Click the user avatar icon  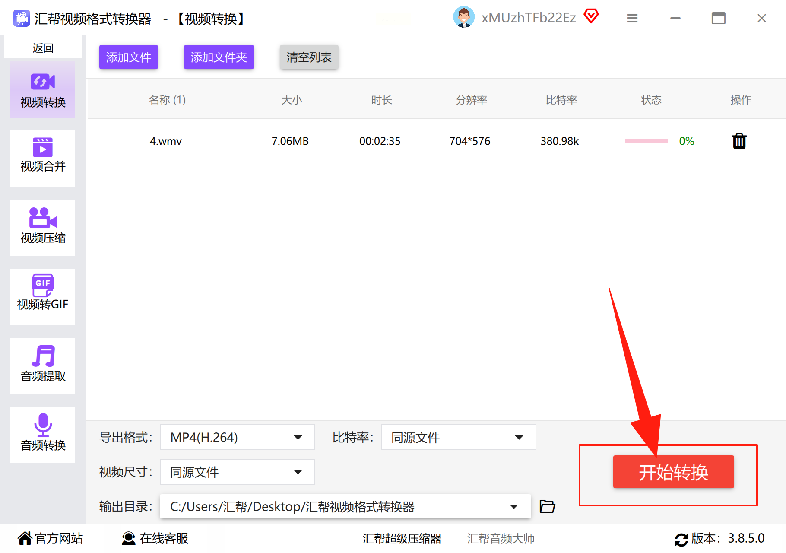(464, 17)
